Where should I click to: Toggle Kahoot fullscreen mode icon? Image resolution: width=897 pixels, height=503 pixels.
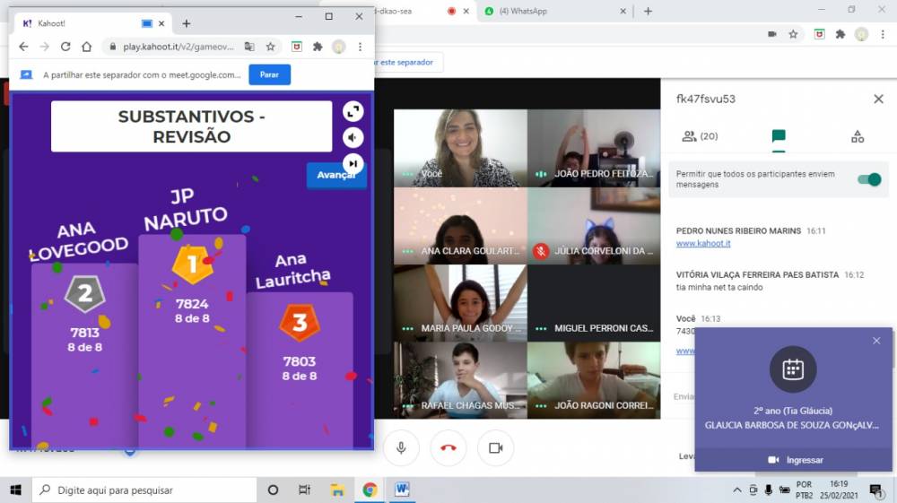coord(353,111)
